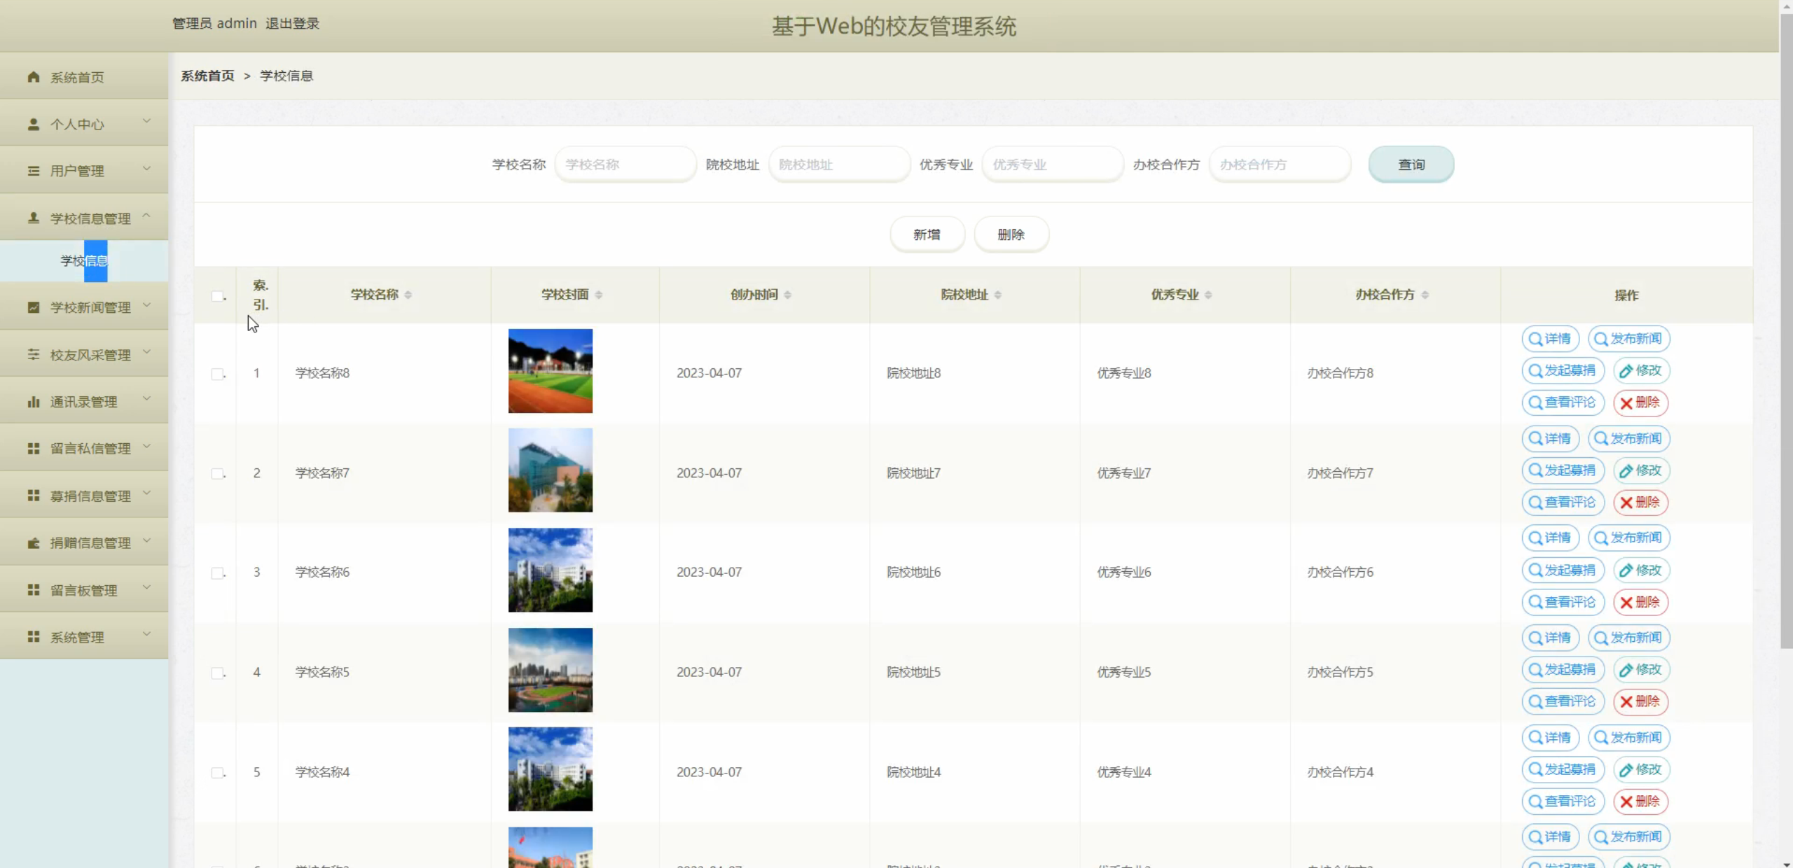Click the 新增 add button
Image resolution: width=1793 pixels, height=868 pixels.
(927, 234)
